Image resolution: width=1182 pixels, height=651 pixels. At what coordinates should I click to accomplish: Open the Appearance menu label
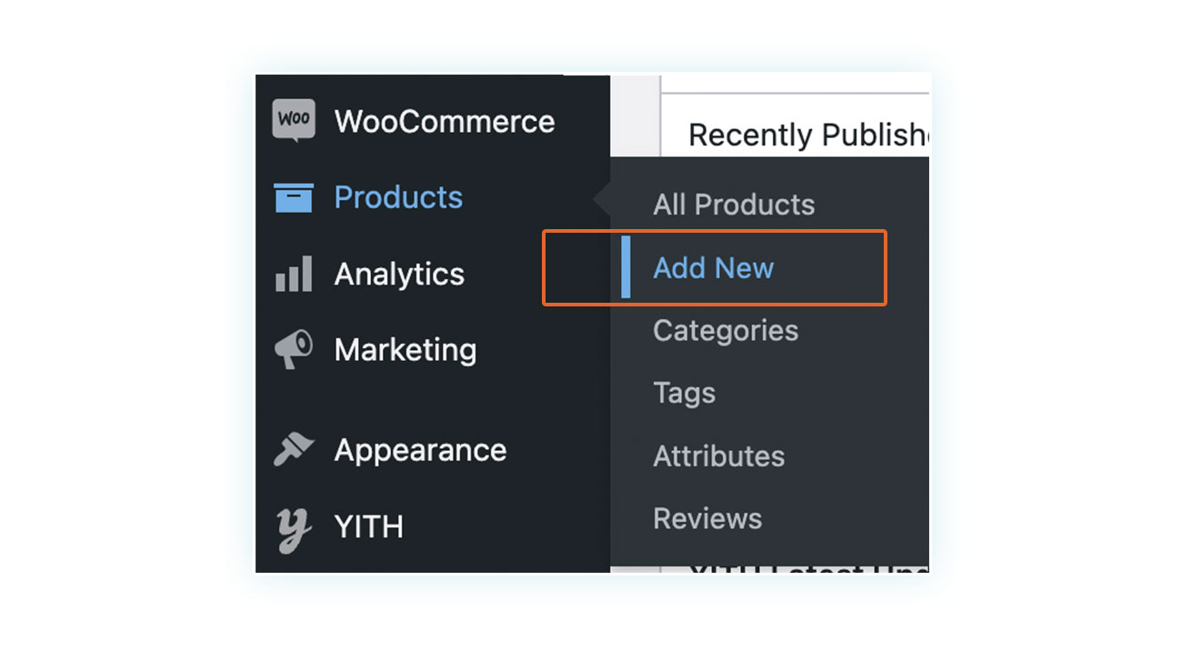pos(420,450)
